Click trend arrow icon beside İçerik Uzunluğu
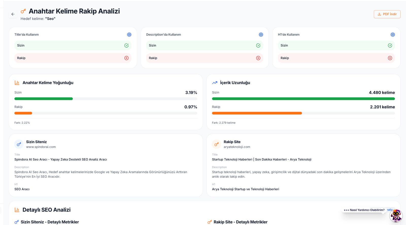The image size is (406, 225). pyautogui.click(x=215, y=83)
